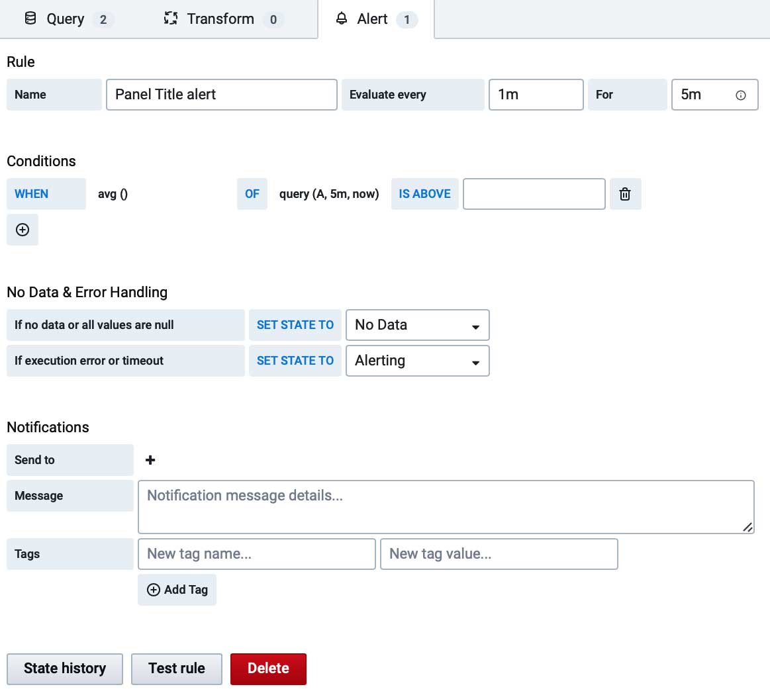Screen dimensions: 770x697
Task: Click the Evaluate every interval field
Action: [x=535, y=95]
